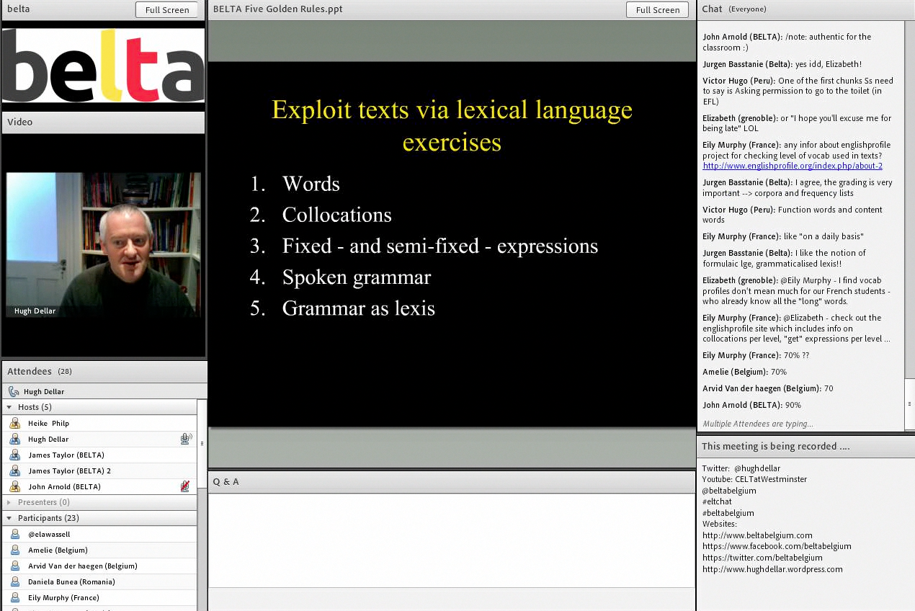Image resolution: width=915 pixels, height=611 pixels.
Task: Collapse the Hosts (5) group
Action: coord(9,407)
